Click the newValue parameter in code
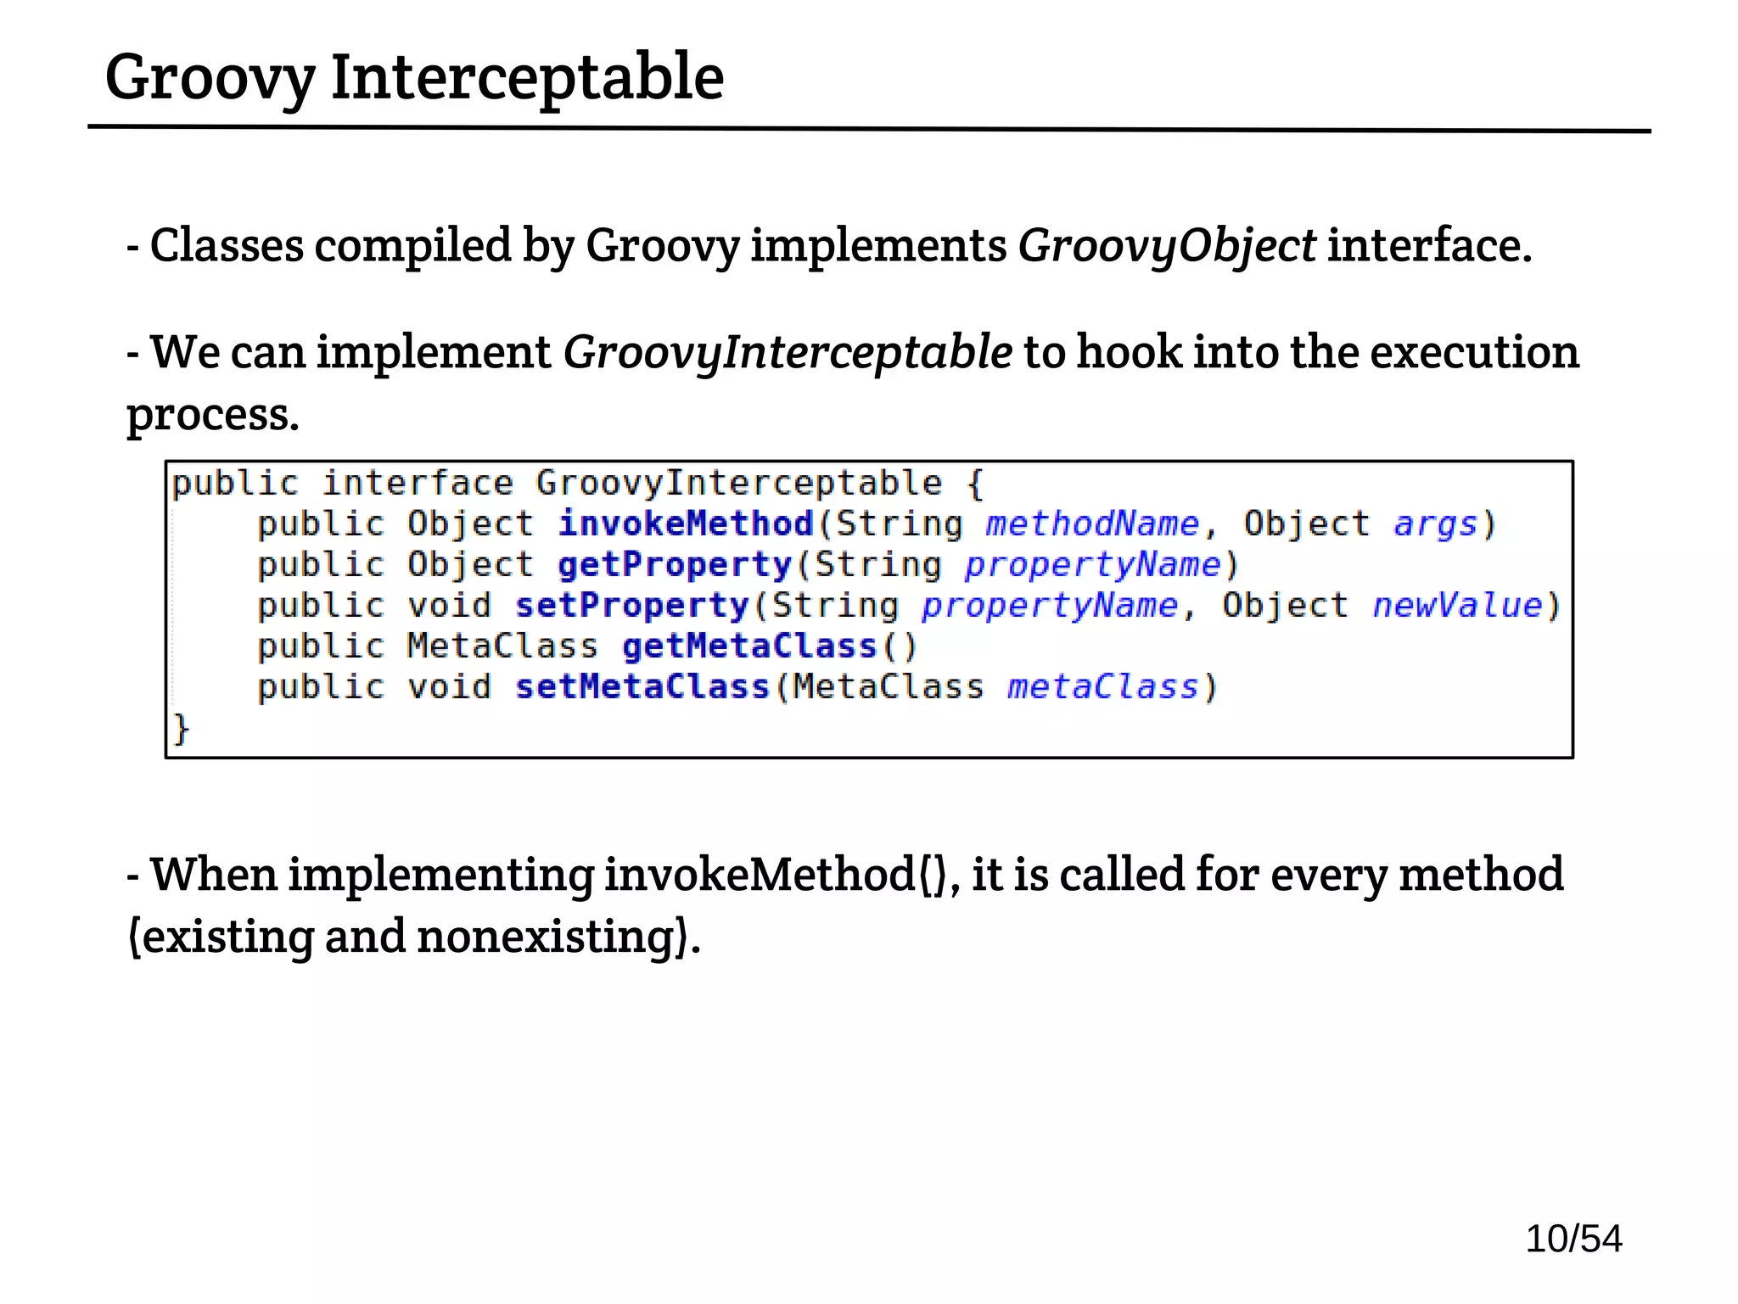Screen dimensions: 1738x1304 coord(1456,606)
